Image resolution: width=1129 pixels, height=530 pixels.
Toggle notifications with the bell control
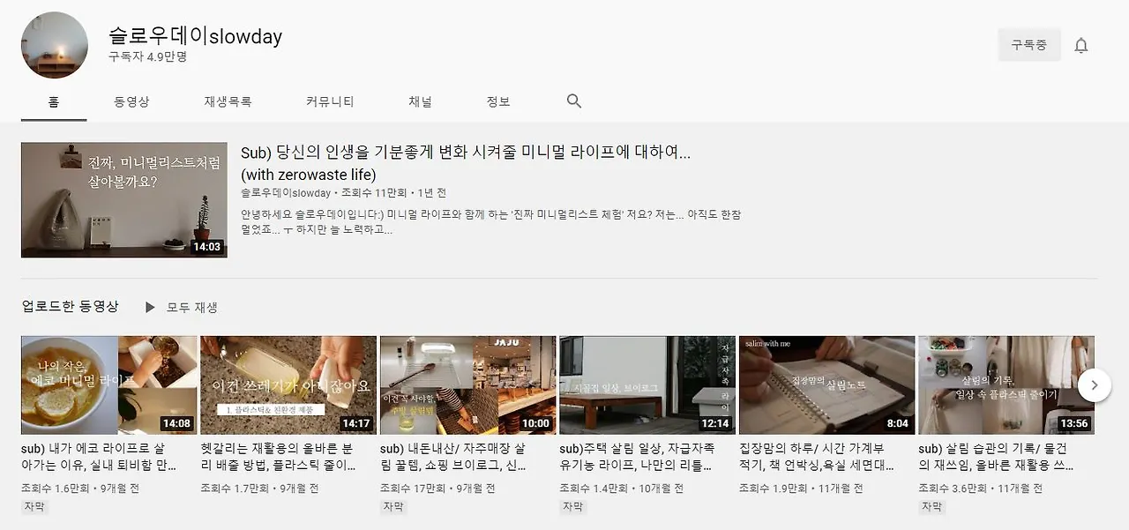pos(1081,44)
